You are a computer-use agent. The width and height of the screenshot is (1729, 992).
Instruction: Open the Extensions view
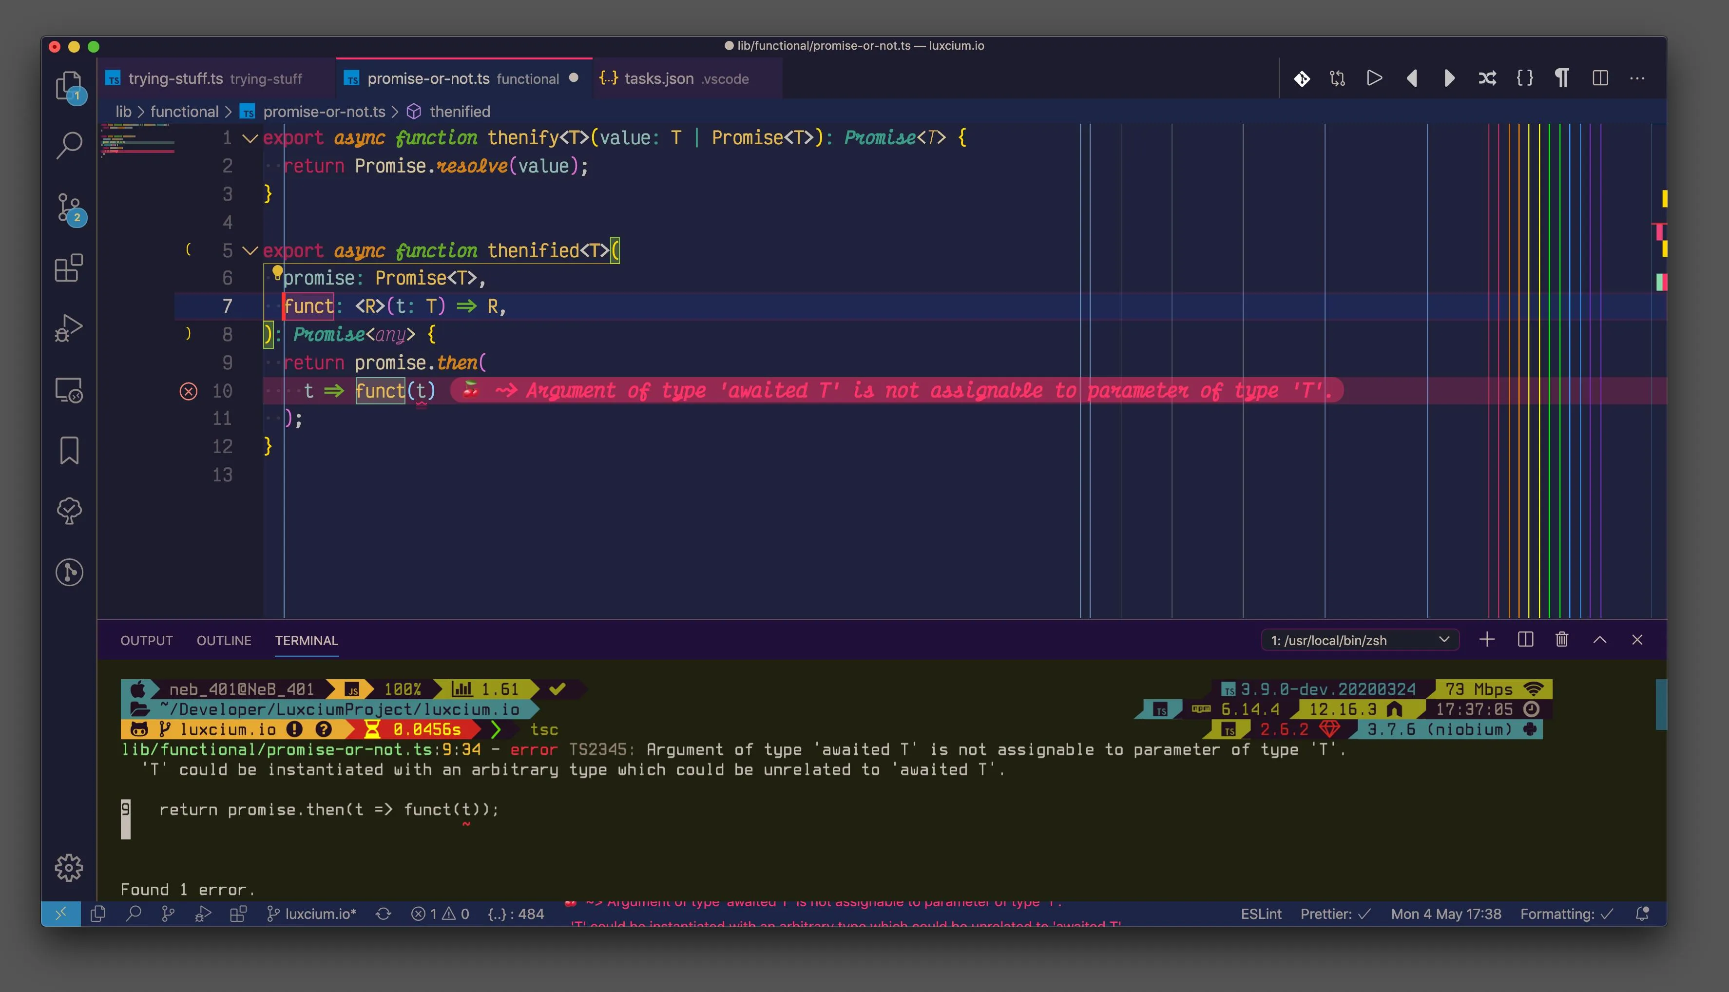pyautogui.click(x=69, y=268)
